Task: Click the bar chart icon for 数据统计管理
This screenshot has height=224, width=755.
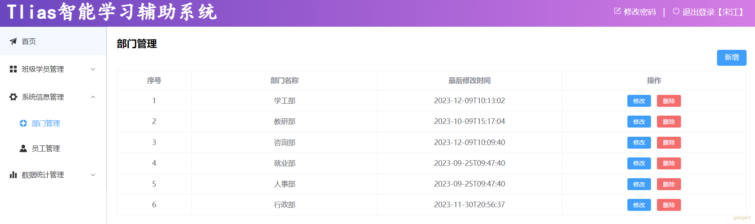Action: point(13,175)
